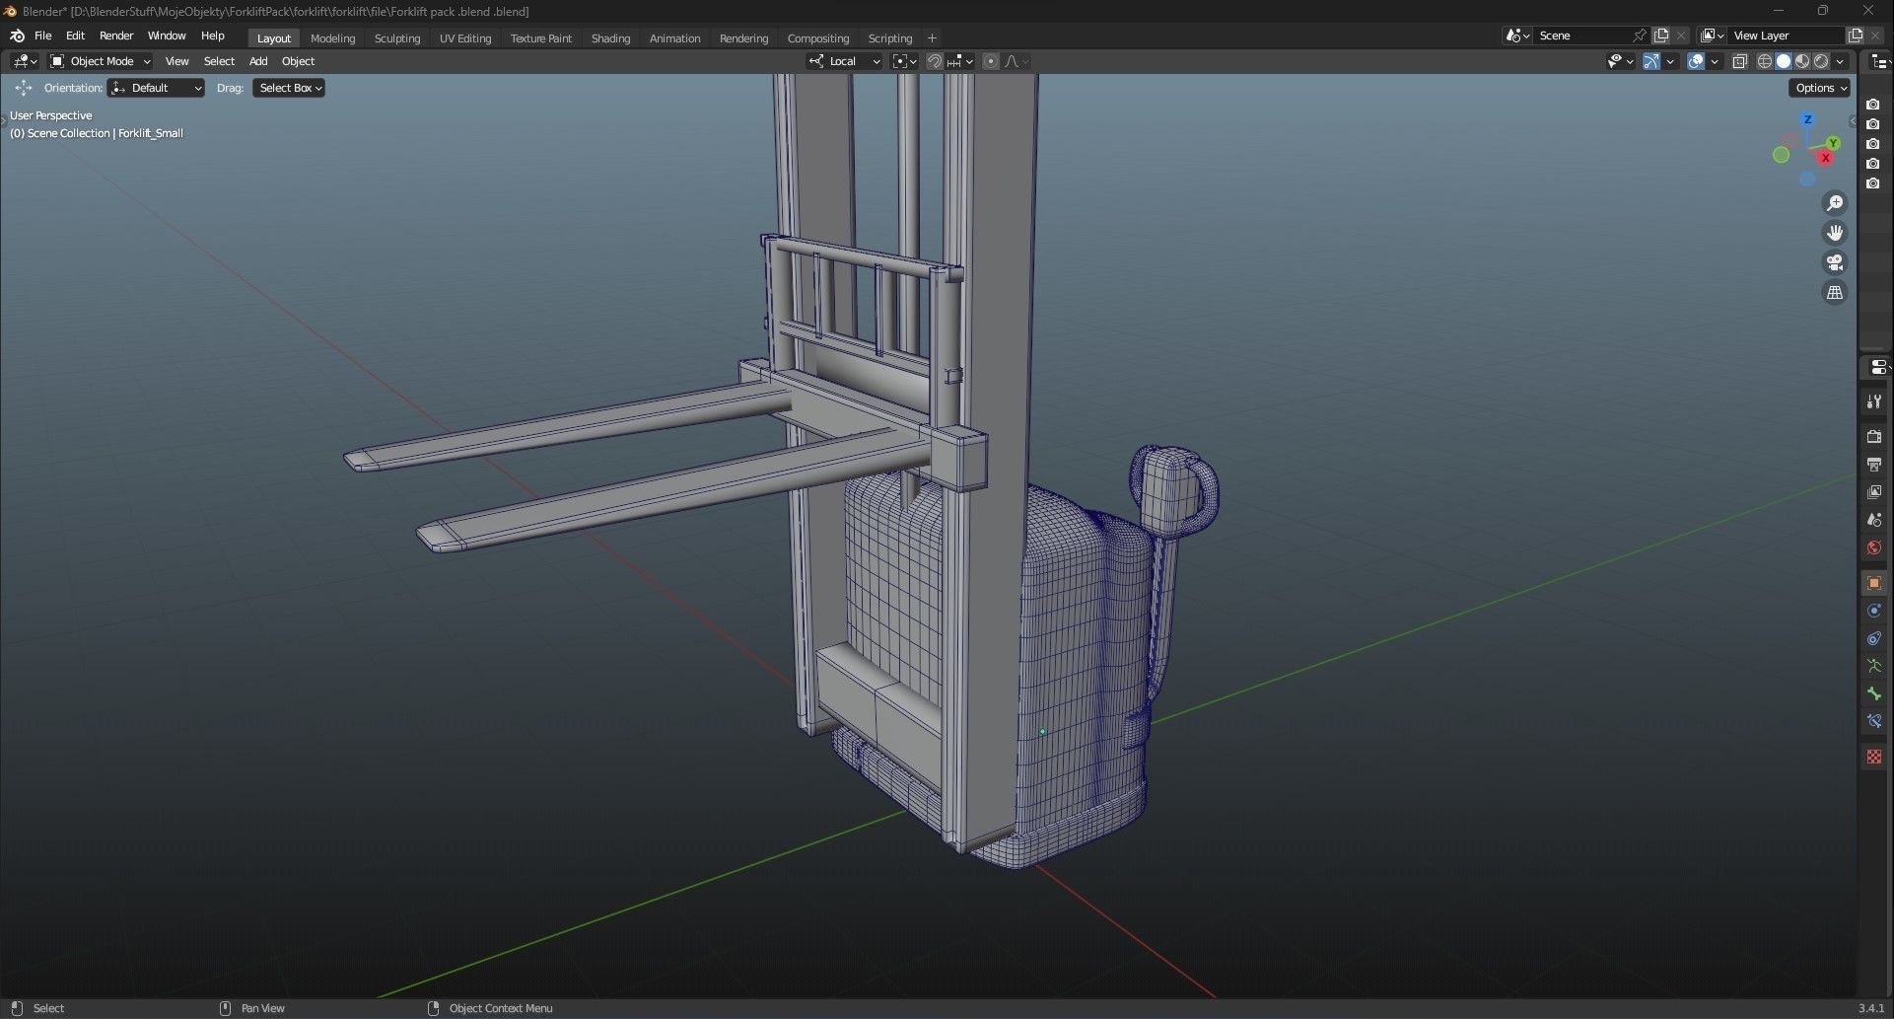The image size is (1894, 1019).
Task: Add a new workspace with plus button
Action: pos(933,38)
